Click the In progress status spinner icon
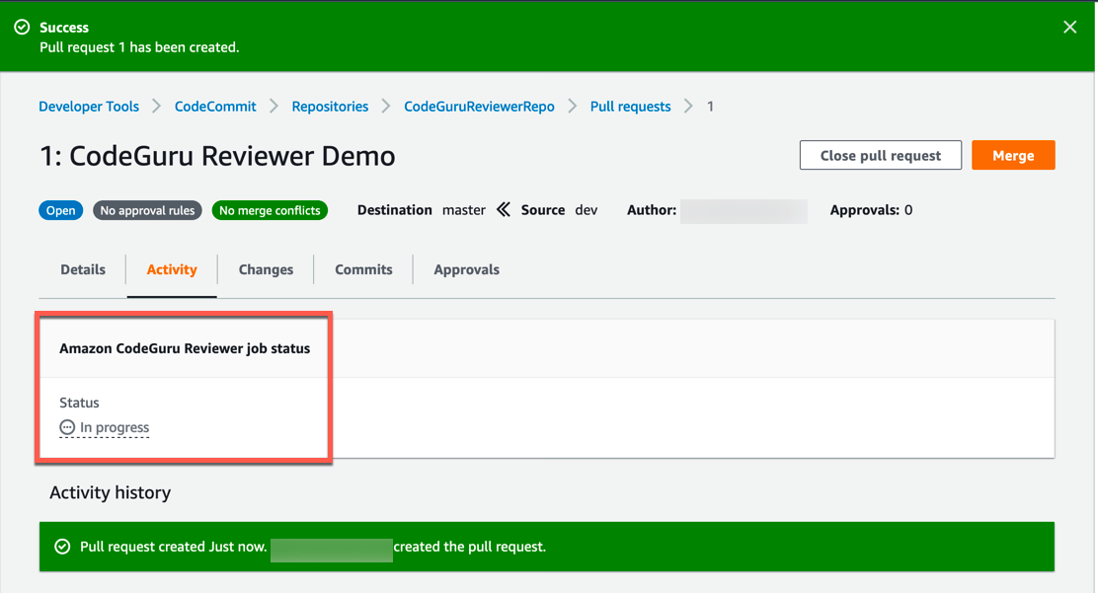Viewport: 1098px width, 593px height. point(66,427)
